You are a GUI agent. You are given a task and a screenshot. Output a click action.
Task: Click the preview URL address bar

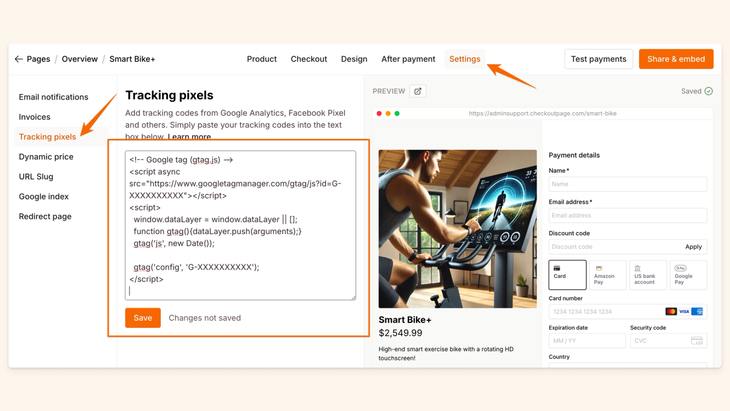click(542, 113)
